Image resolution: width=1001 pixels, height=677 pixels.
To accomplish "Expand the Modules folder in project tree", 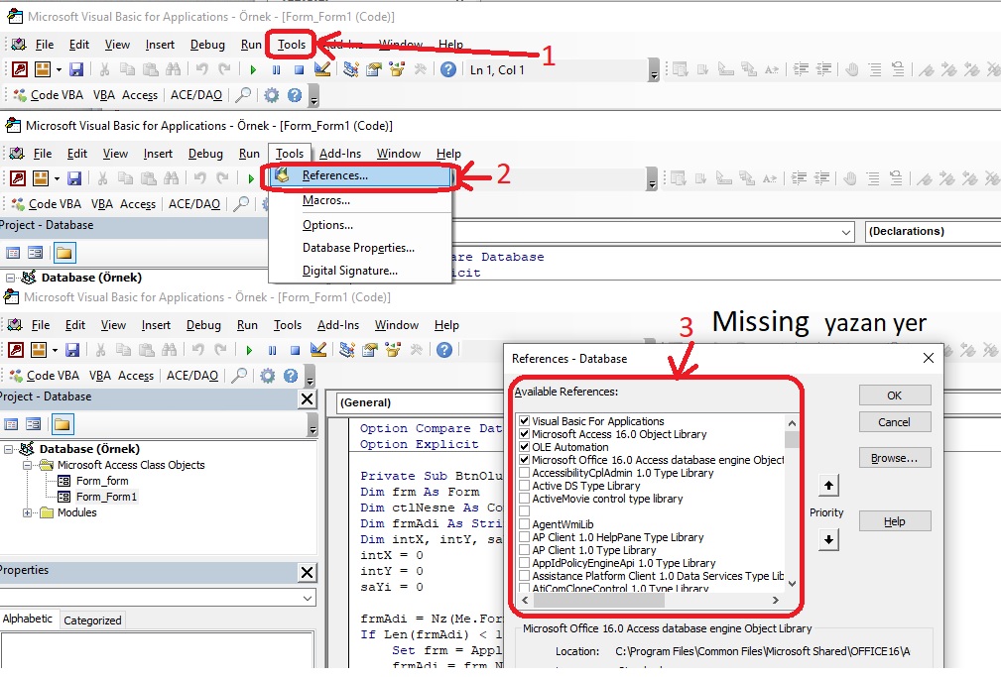I will click(28, 512).
